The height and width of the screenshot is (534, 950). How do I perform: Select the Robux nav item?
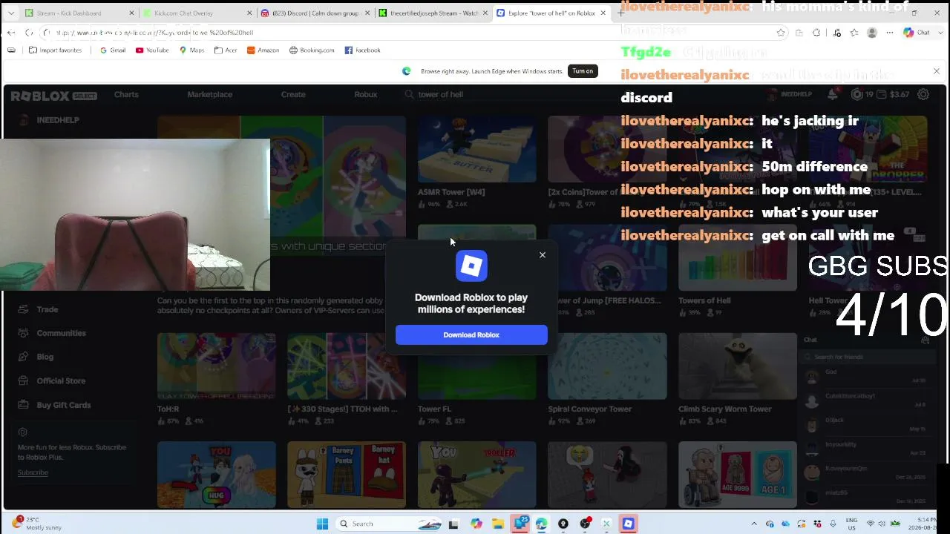tap(366, 94)
